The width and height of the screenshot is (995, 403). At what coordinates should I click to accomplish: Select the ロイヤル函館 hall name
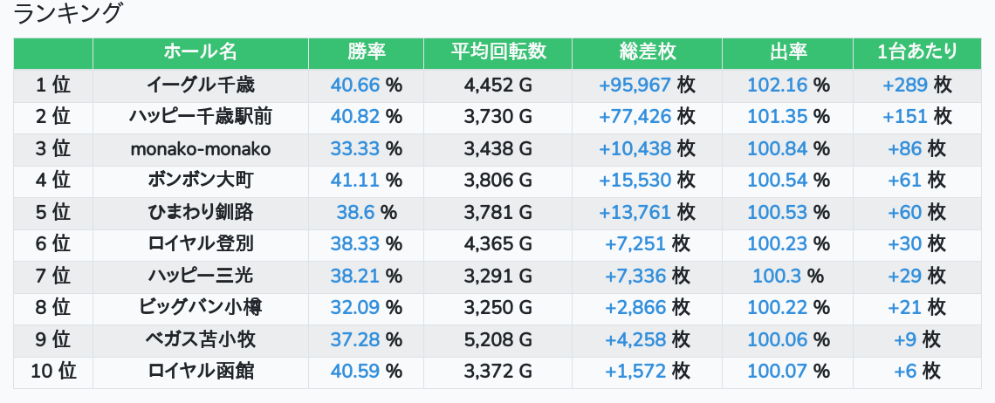(x=200, y=372)
